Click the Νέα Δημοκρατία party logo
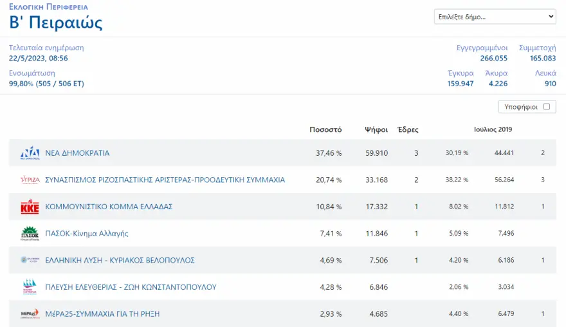Viewport: 566px width, 327px height. [30, 153]
